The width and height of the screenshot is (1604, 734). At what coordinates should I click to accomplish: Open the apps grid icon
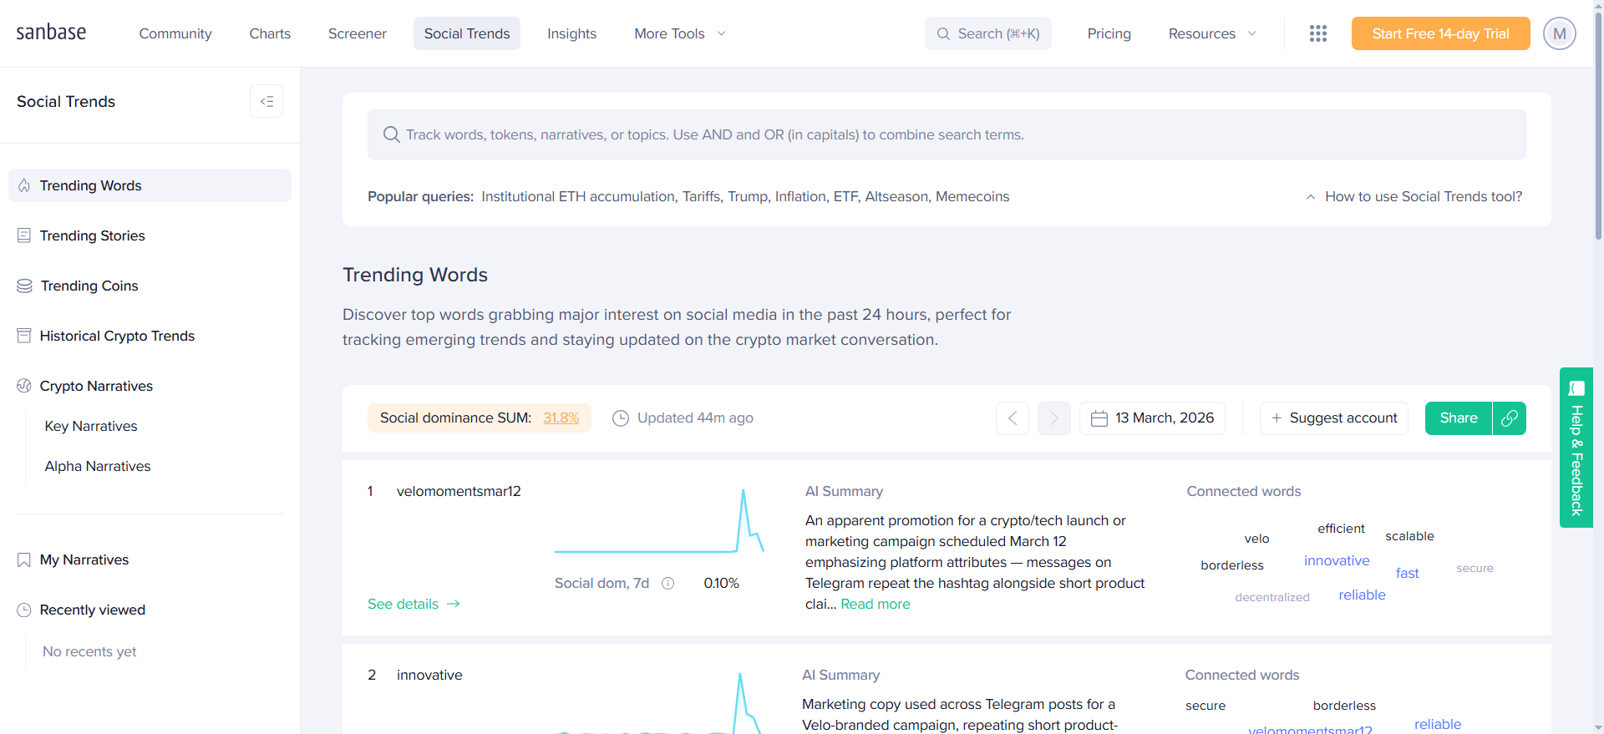[1318, 33]
